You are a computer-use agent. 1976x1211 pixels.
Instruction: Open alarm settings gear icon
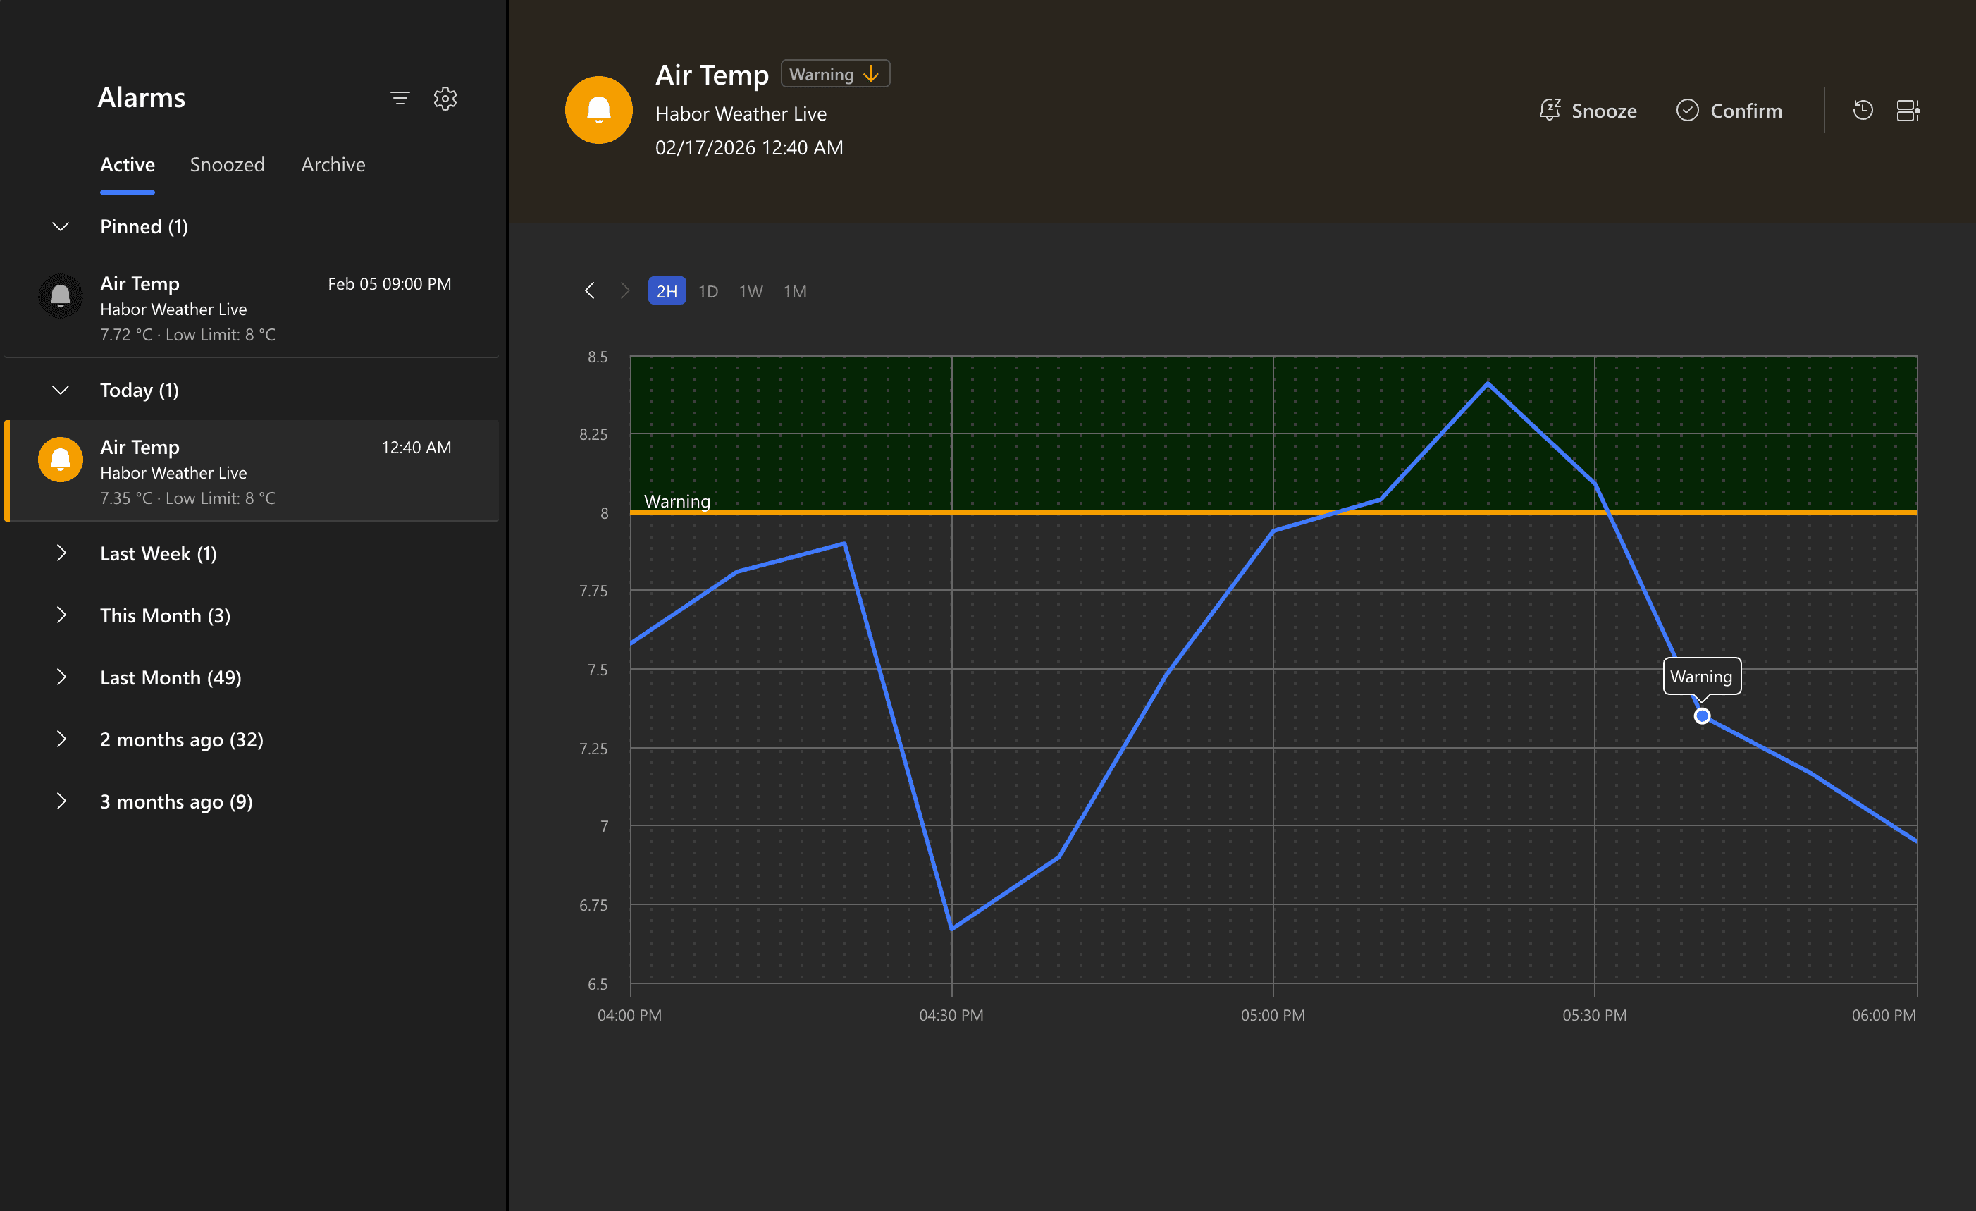click(x=445, y=99)
